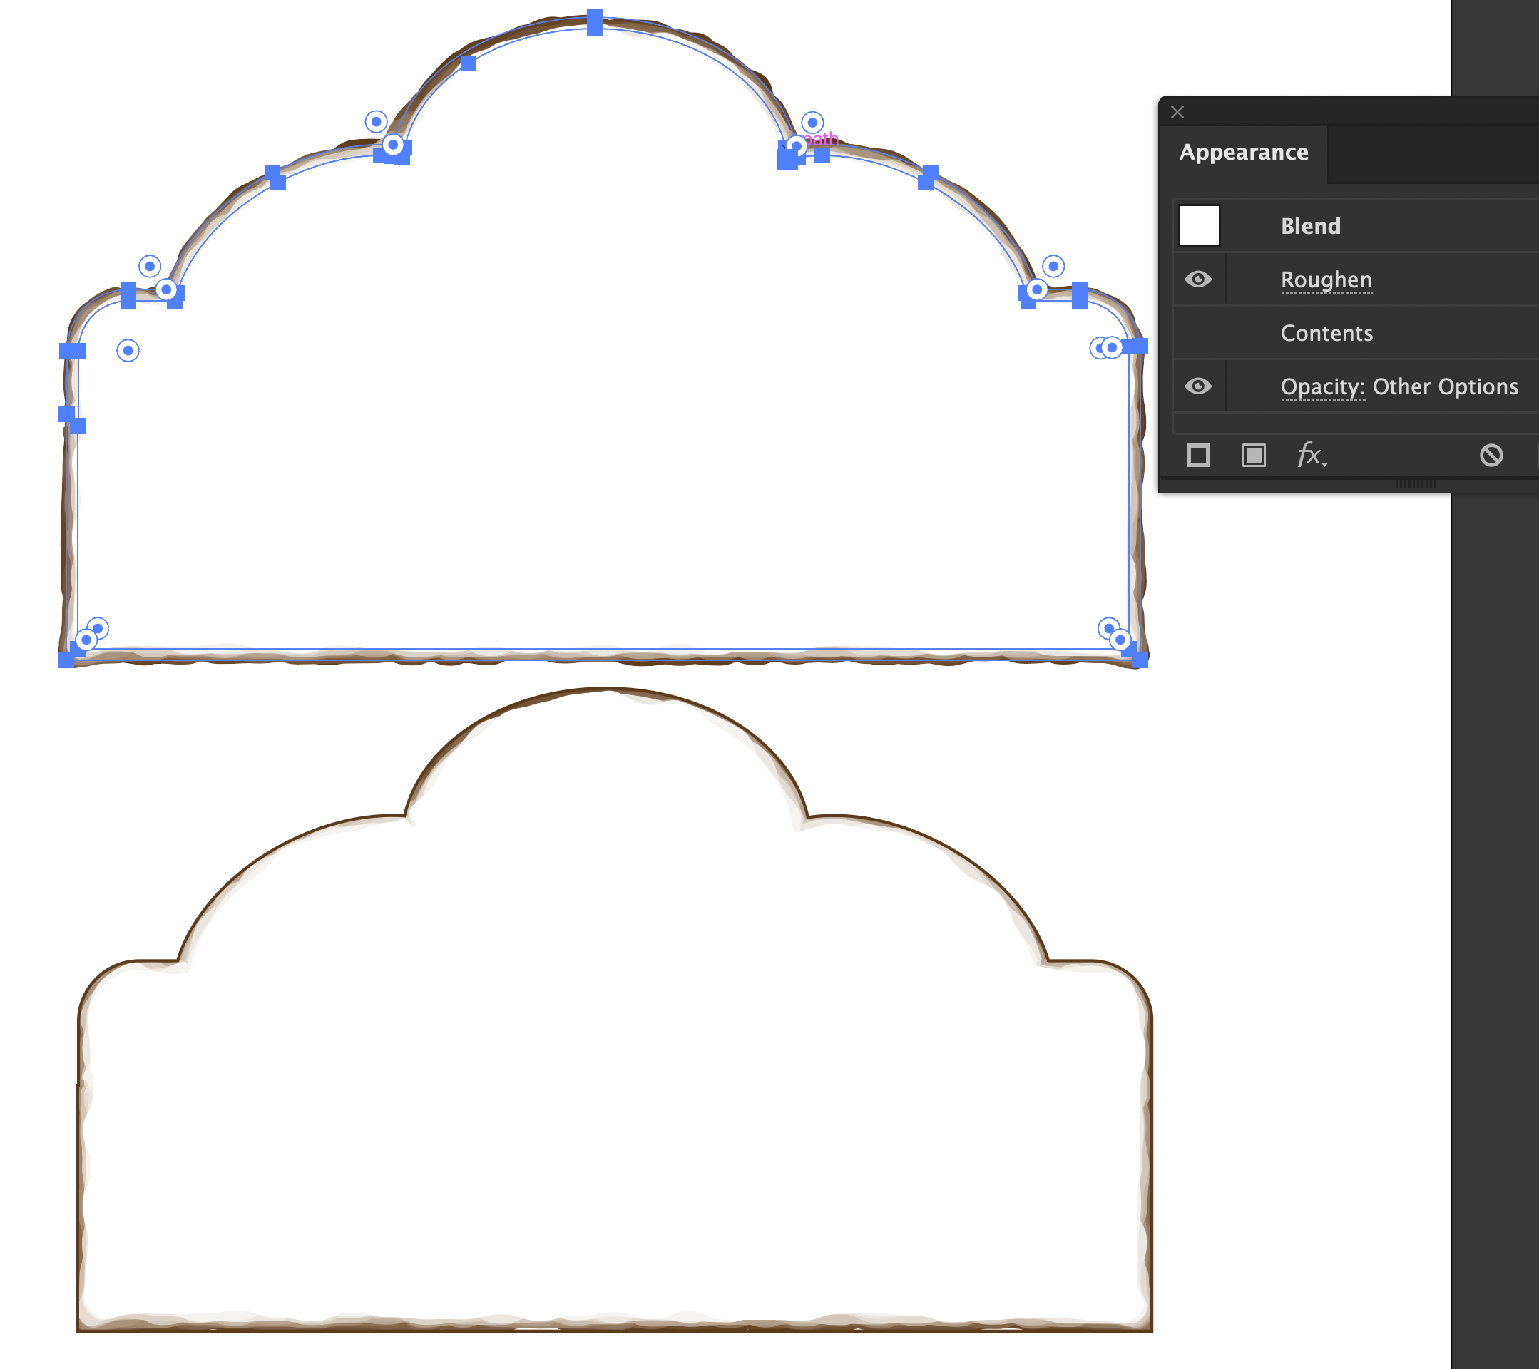Click the Add New Stroke icon
Screen dimensions: 1539x1369
click(1199, 456)
